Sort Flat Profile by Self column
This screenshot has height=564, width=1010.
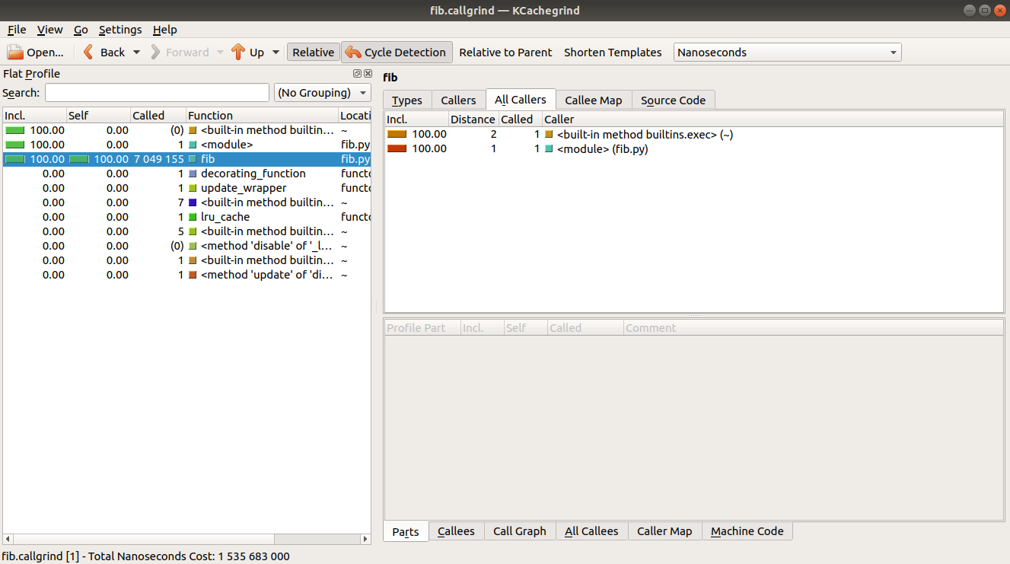[98, 116]
